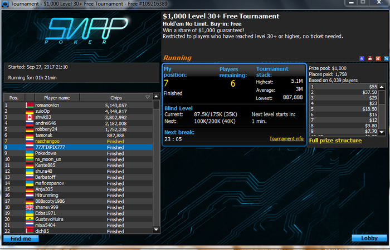Click the poker app icon in title bar
The width and height of the screenshot is (390, 250).
point(5,4)
